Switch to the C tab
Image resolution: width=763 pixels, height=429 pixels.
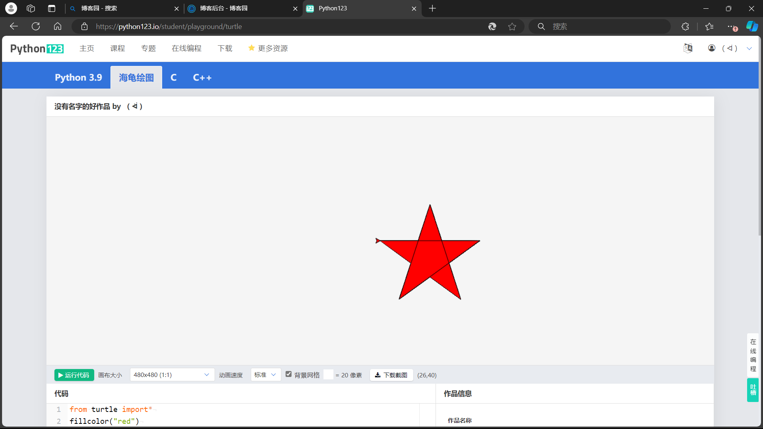tap(173, 77)
